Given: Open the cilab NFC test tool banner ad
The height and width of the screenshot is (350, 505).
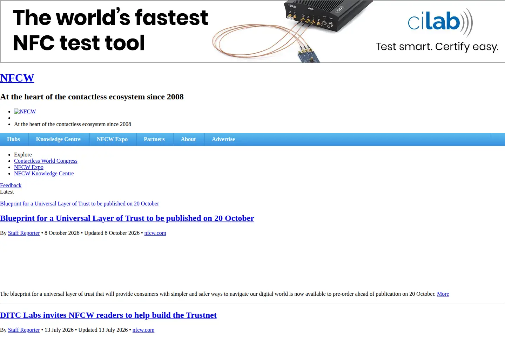Looking at the screenshot, I should [252, 31].
